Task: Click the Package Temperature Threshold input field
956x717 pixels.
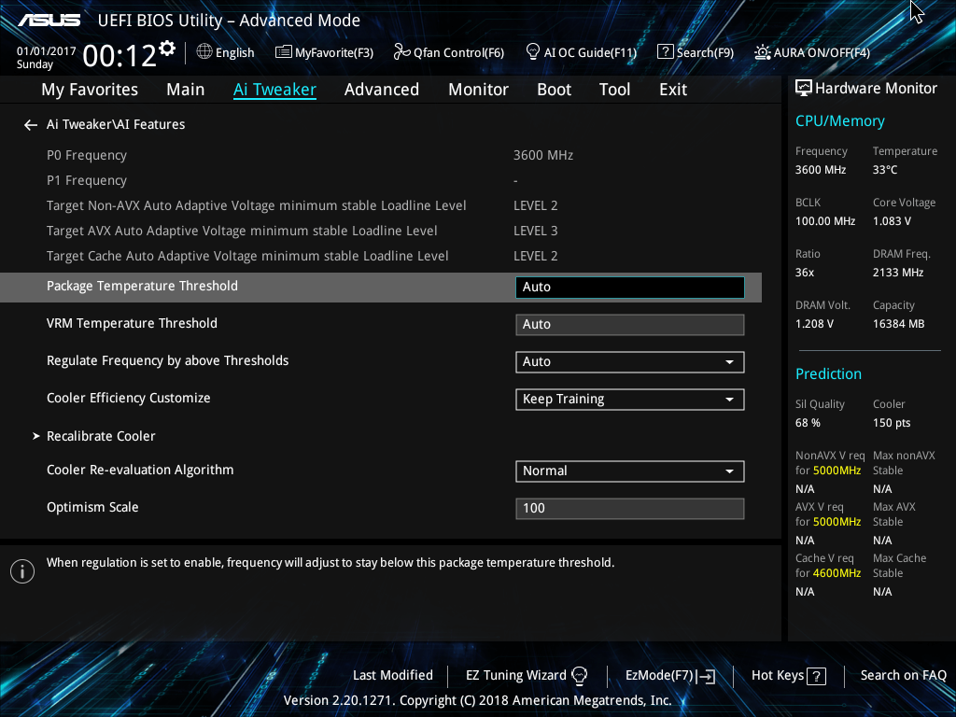Action: pos(630,288)
